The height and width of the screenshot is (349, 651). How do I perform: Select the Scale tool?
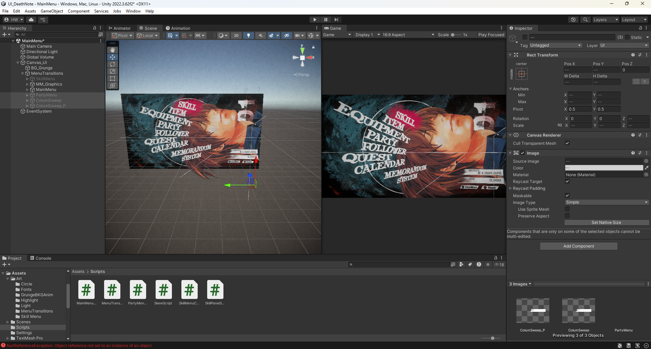(x=113, y=71)
